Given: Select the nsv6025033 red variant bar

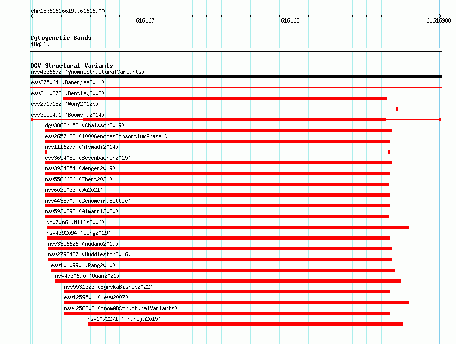Looking at the screenshot, I should pos(218,195).
